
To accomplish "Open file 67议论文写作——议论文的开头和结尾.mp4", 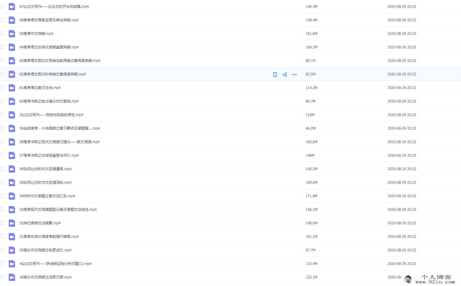I will tap(54, 7).
